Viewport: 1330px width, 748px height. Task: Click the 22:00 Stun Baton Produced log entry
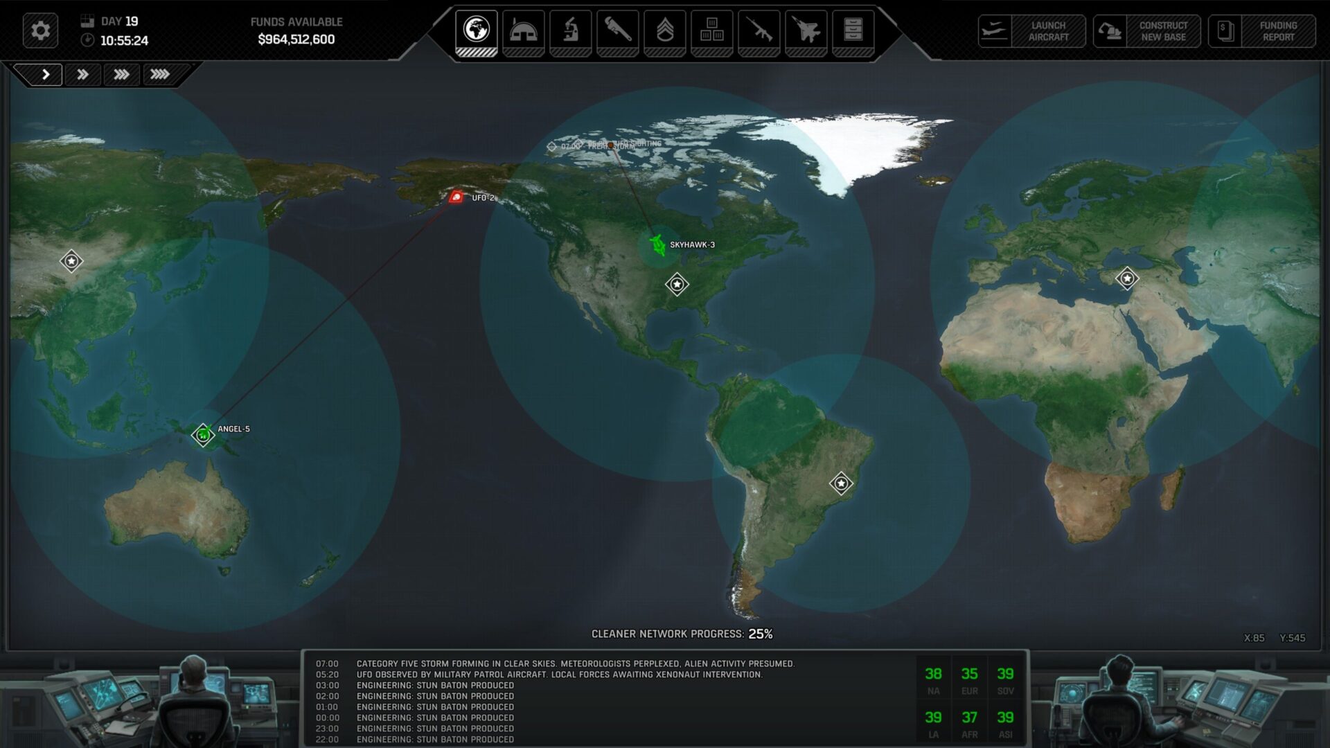click(415, 740)
